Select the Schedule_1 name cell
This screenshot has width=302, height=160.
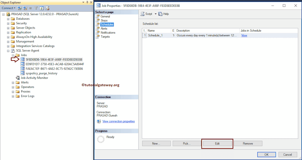click(x=159, y=35)
